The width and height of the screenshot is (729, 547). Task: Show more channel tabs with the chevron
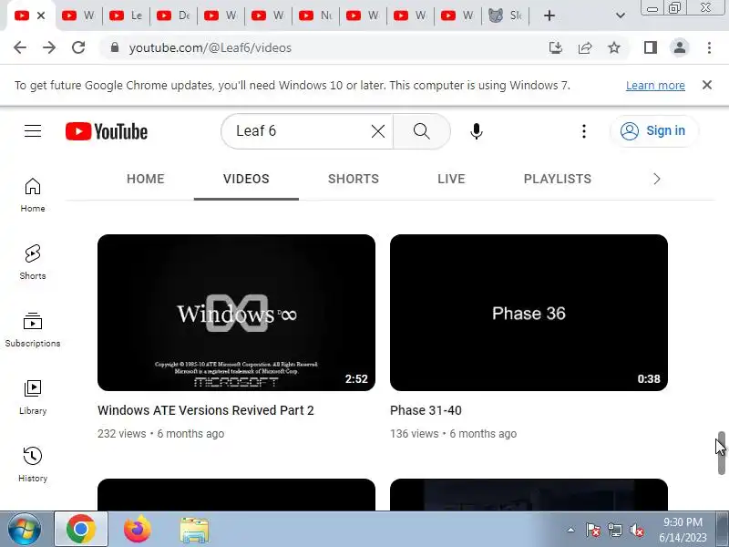pos(656,179)
